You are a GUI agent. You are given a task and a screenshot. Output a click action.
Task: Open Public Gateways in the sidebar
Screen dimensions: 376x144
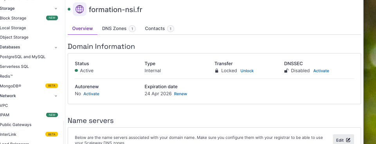click(x=16, y=124)
